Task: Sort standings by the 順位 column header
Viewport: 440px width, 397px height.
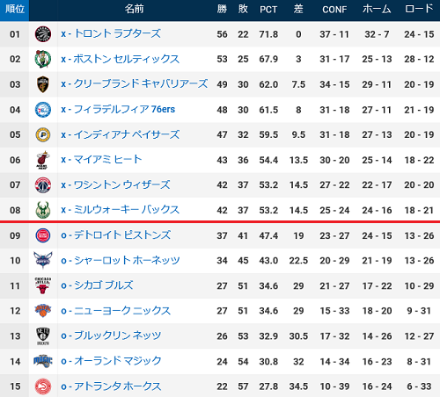Action: 15,9
